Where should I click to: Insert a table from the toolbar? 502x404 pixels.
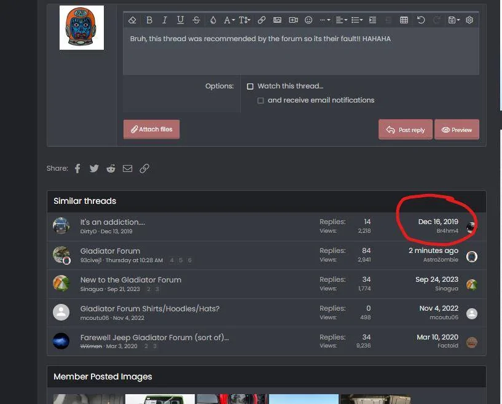click(x=404, y=20)
